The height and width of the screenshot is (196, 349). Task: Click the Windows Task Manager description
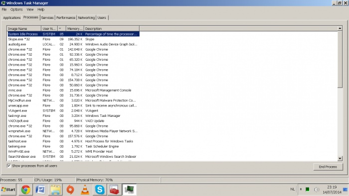pyautogui.click(x=103, y=115)
